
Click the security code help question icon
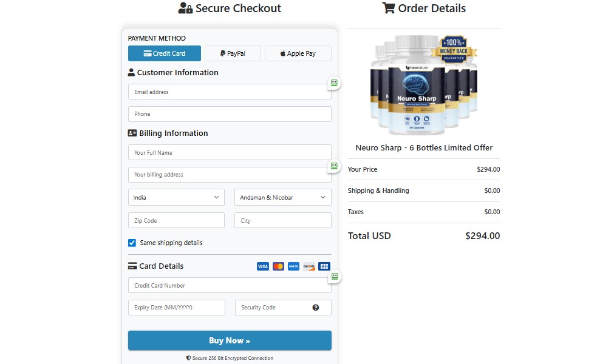316,308
